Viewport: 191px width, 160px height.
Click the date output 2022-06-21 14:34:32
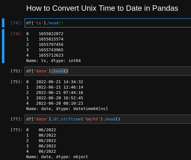click(x=59, y=82)
